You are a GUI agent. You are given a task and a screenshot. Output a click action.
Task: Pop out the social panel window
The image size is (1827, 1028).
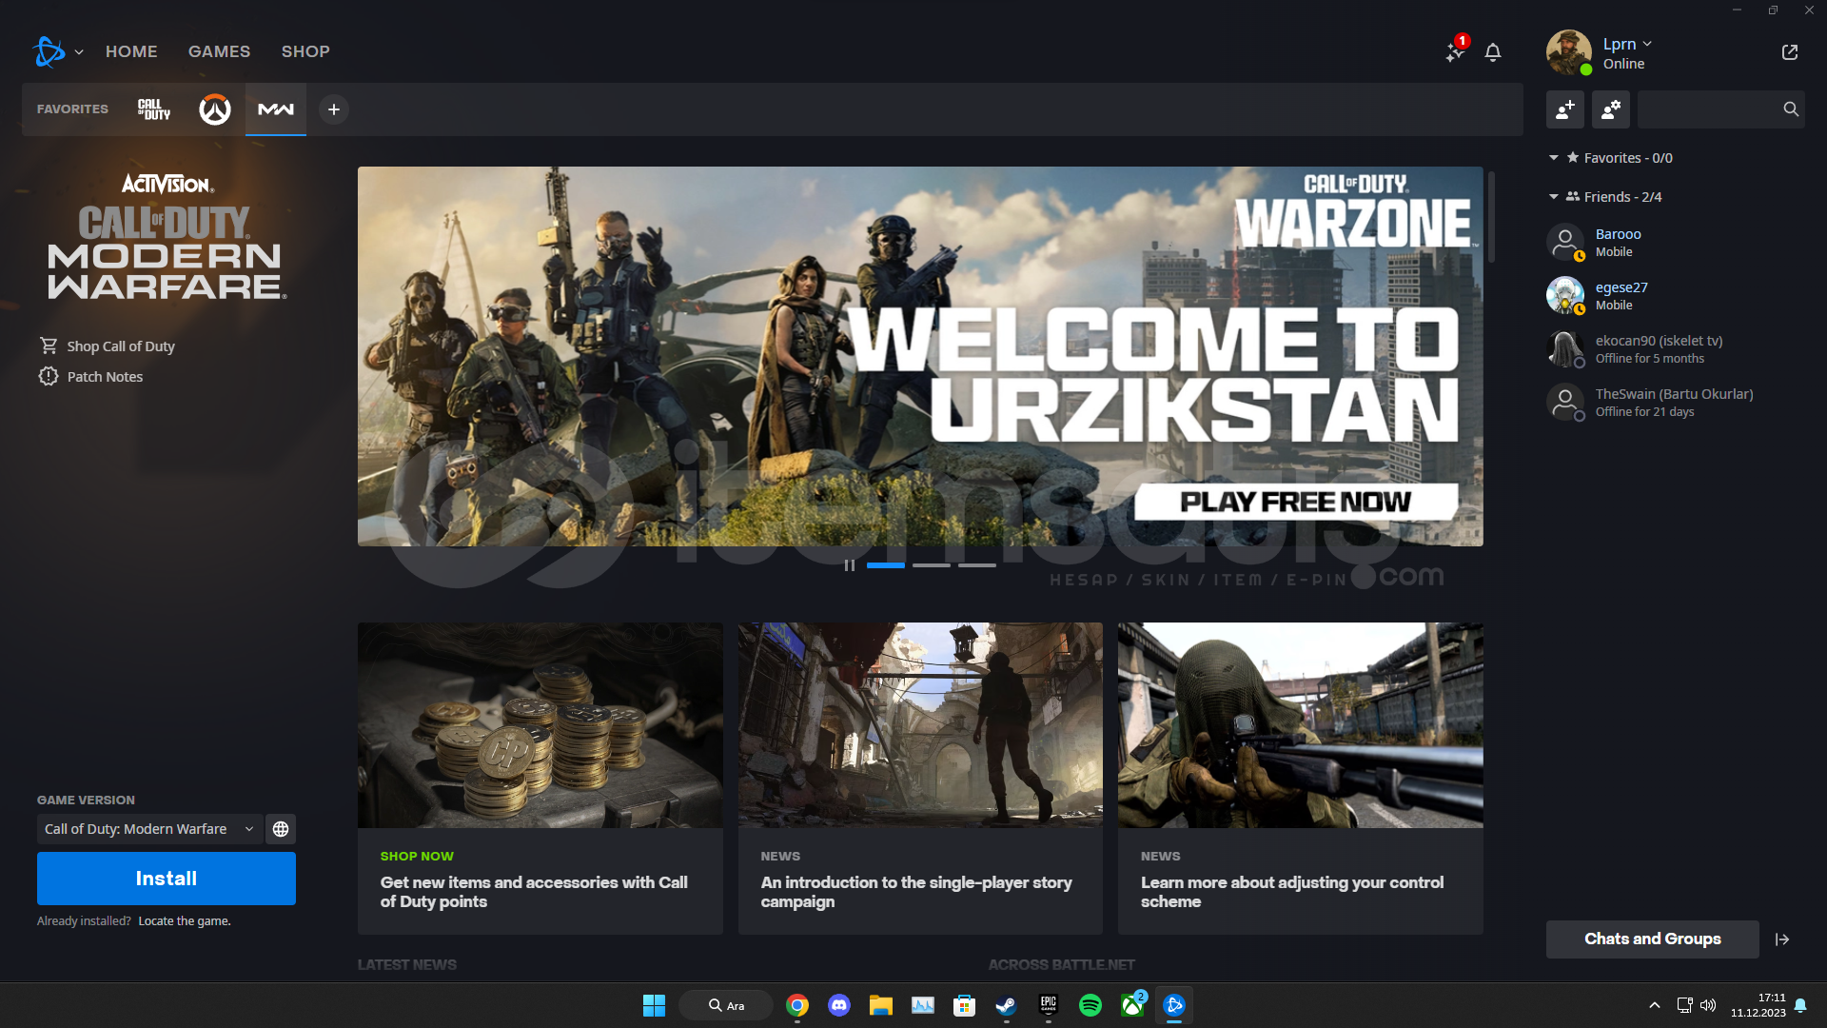tap(1790, 52)
